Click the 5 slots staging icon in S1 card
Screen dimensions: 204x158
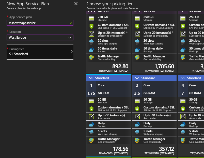pos(91,132)
